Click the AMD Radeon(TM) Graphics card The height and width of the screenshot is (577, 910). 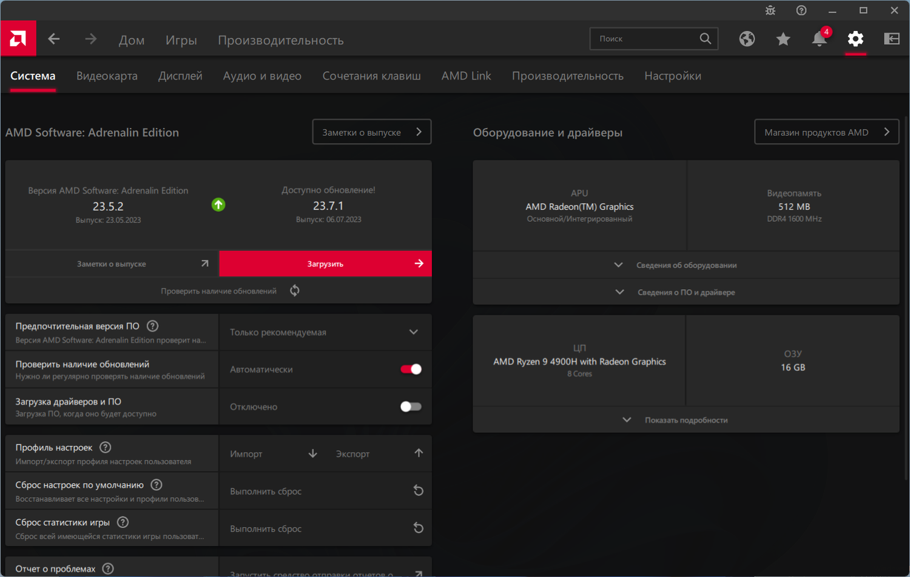(x=579, y=205)
